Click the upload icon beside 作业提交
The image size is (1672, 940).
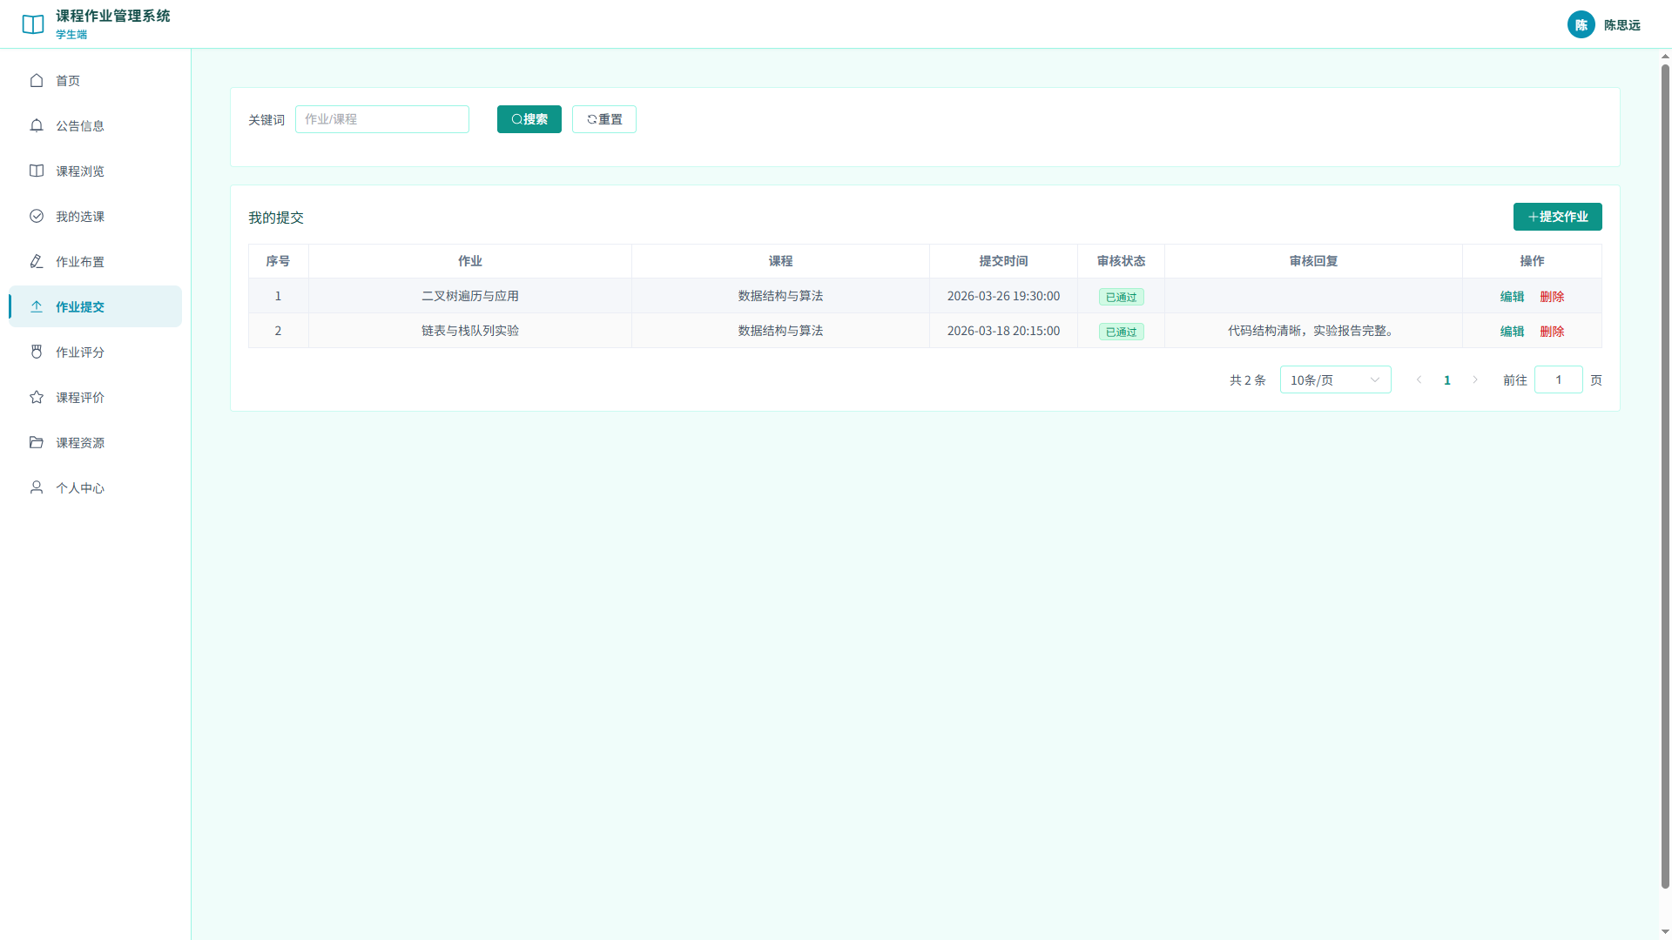(37, 306)
